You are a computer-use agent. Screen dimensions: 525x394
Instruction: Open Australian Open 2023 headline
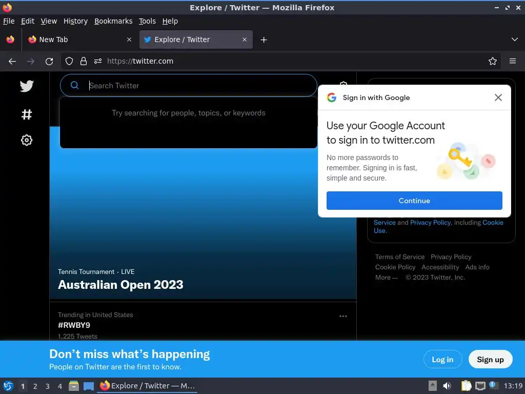(x=120, y=285)
